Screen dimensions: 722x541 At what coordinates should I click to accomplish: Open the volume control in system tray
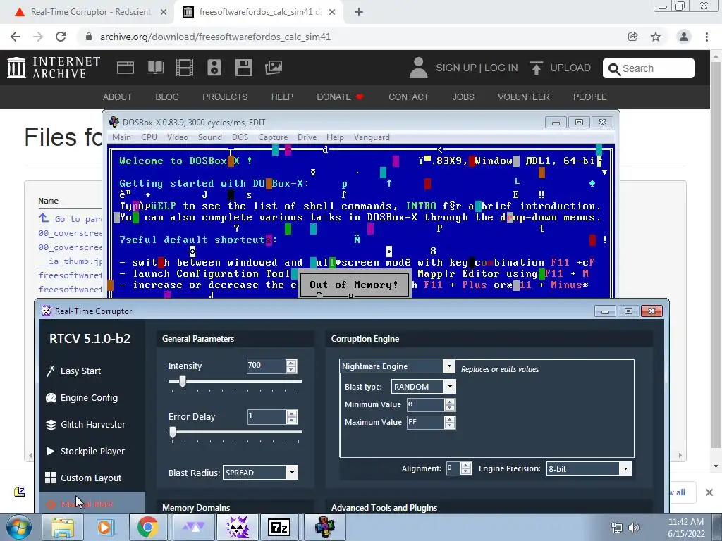pyautogui.click(x=634, y=528)
